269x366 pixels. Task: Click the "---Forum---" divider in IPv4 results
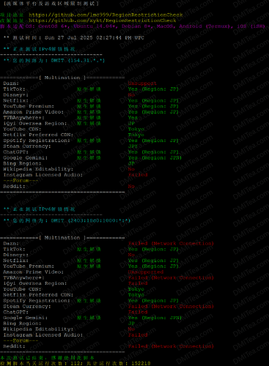(x=21, y=181)
